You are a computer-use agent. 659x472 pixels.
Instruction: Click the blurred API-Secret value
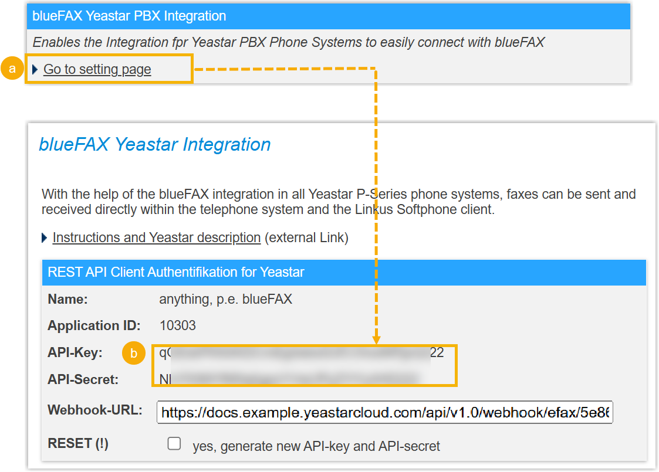click(289, 379)
